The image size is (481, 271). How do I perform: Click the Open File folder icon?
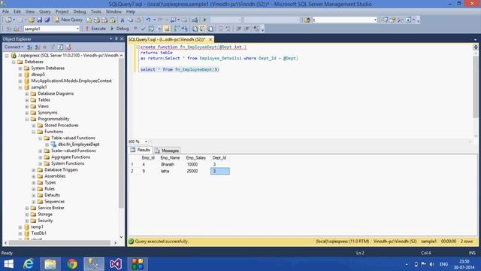click(32, 20)
